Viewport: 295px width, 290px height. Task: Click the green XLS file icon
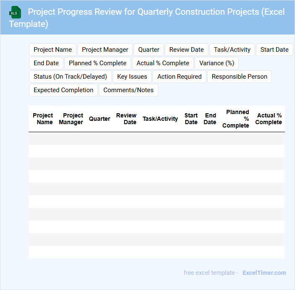(x=15, y=13)
